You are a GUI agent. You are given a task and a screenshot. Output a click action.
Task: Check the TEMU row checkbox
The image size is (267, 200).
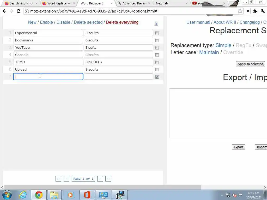157,63
